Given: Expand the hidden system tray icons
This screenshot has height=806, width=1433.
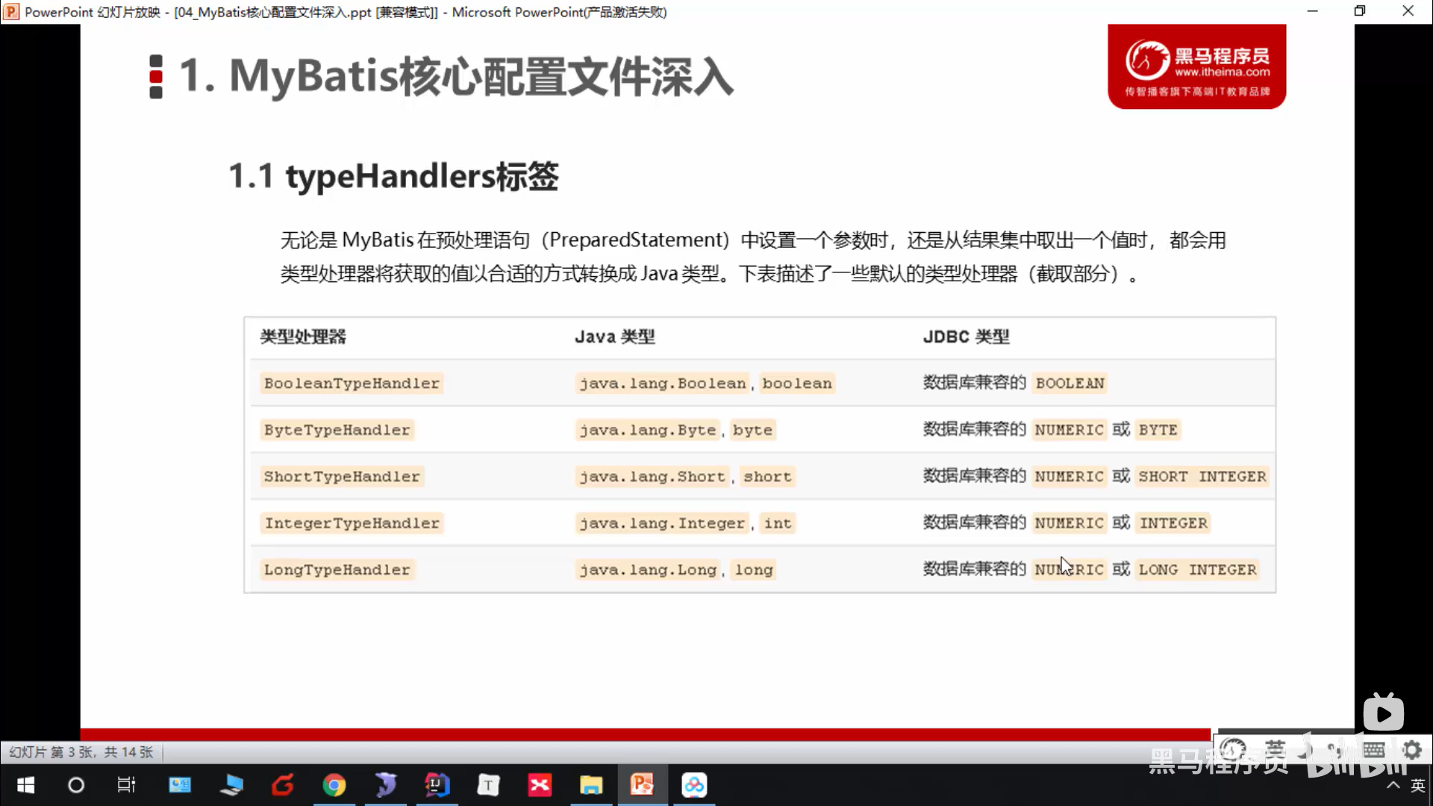Looking at the screenshot, I should click(x=1393, y=785).
